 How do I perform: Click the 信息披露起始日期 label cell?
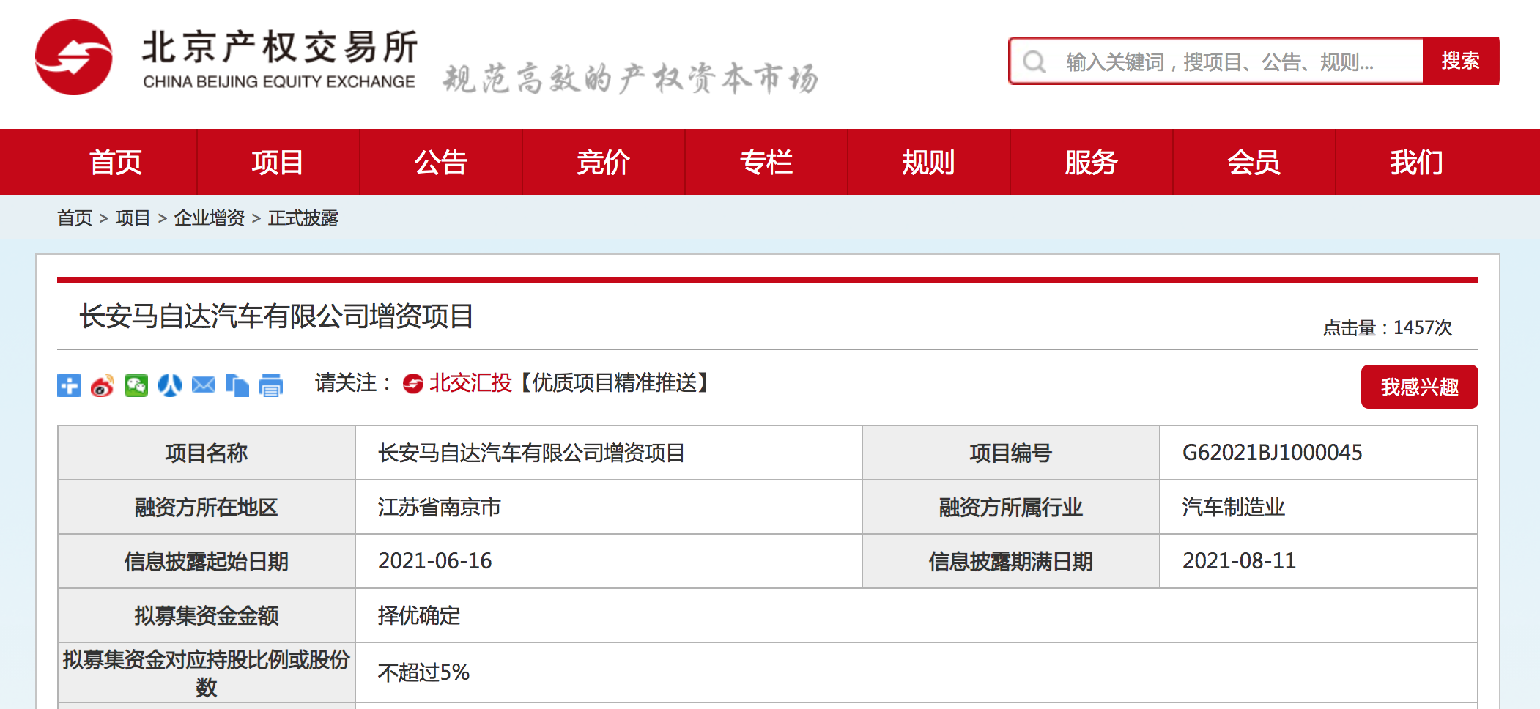coord(207,561)
